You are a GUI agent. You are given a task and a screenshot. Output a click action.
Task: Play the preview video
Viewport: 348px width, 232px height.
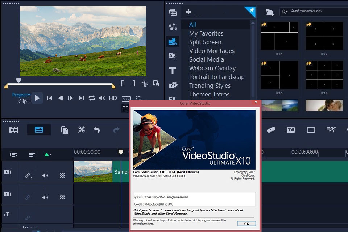[37, 98]
